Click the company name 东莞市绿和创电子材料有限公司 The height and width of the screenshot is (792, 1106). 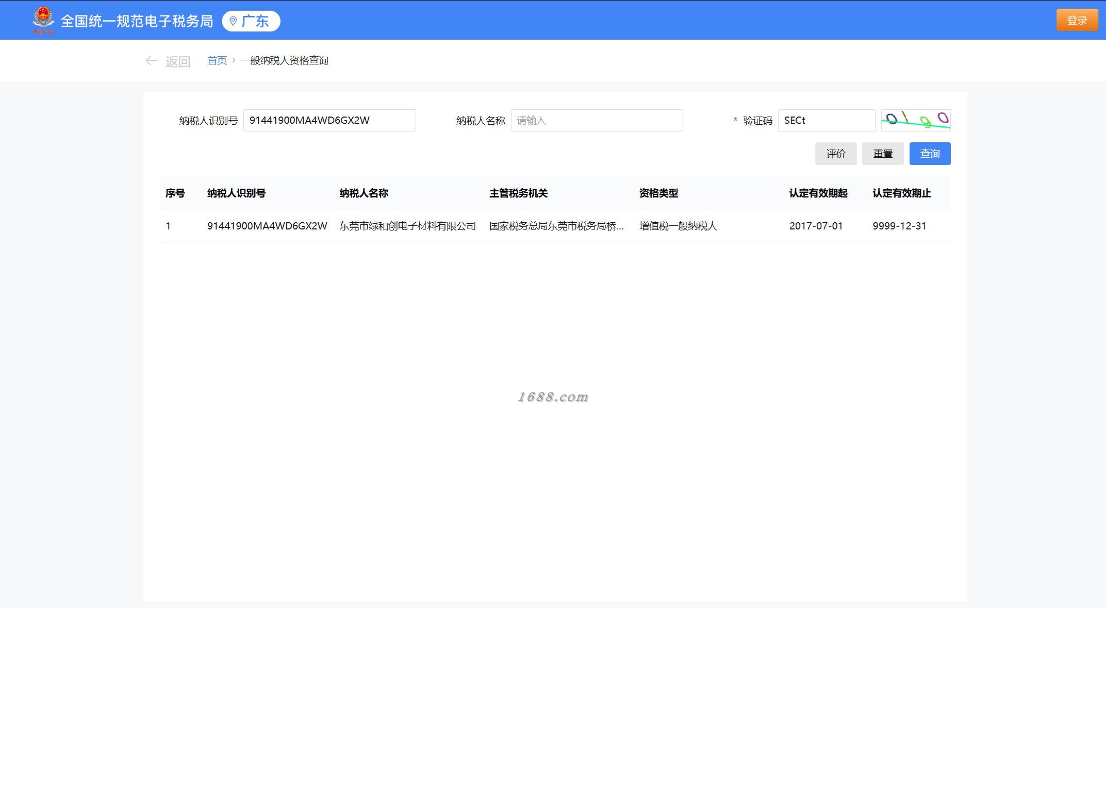tap(407, 226)
